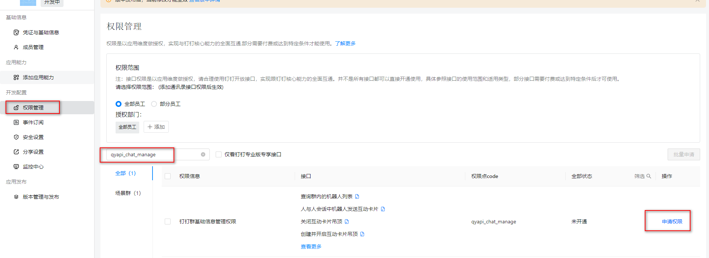Click the qyapi_chat_manage permission code cell
This screenshot has width=709, height=258.
tap(494, 222)
